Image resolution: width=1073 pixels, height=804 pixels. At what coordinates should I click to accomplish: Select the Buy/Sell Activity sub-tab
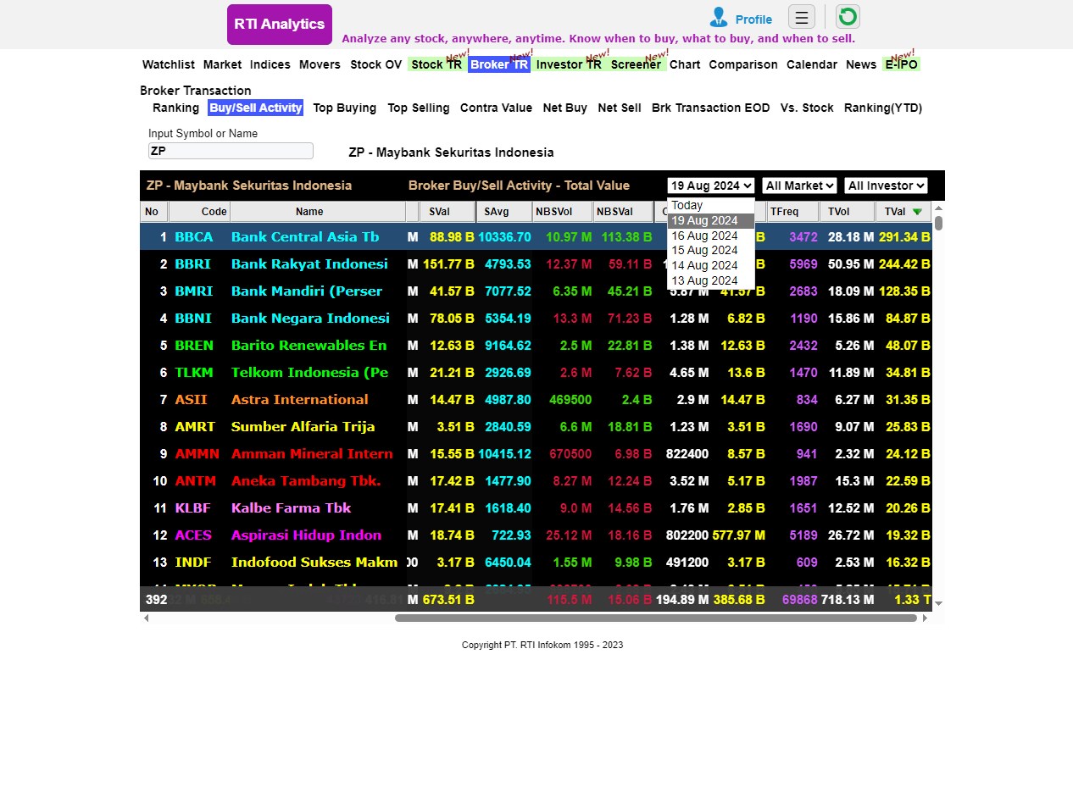[x=255, y=108]
